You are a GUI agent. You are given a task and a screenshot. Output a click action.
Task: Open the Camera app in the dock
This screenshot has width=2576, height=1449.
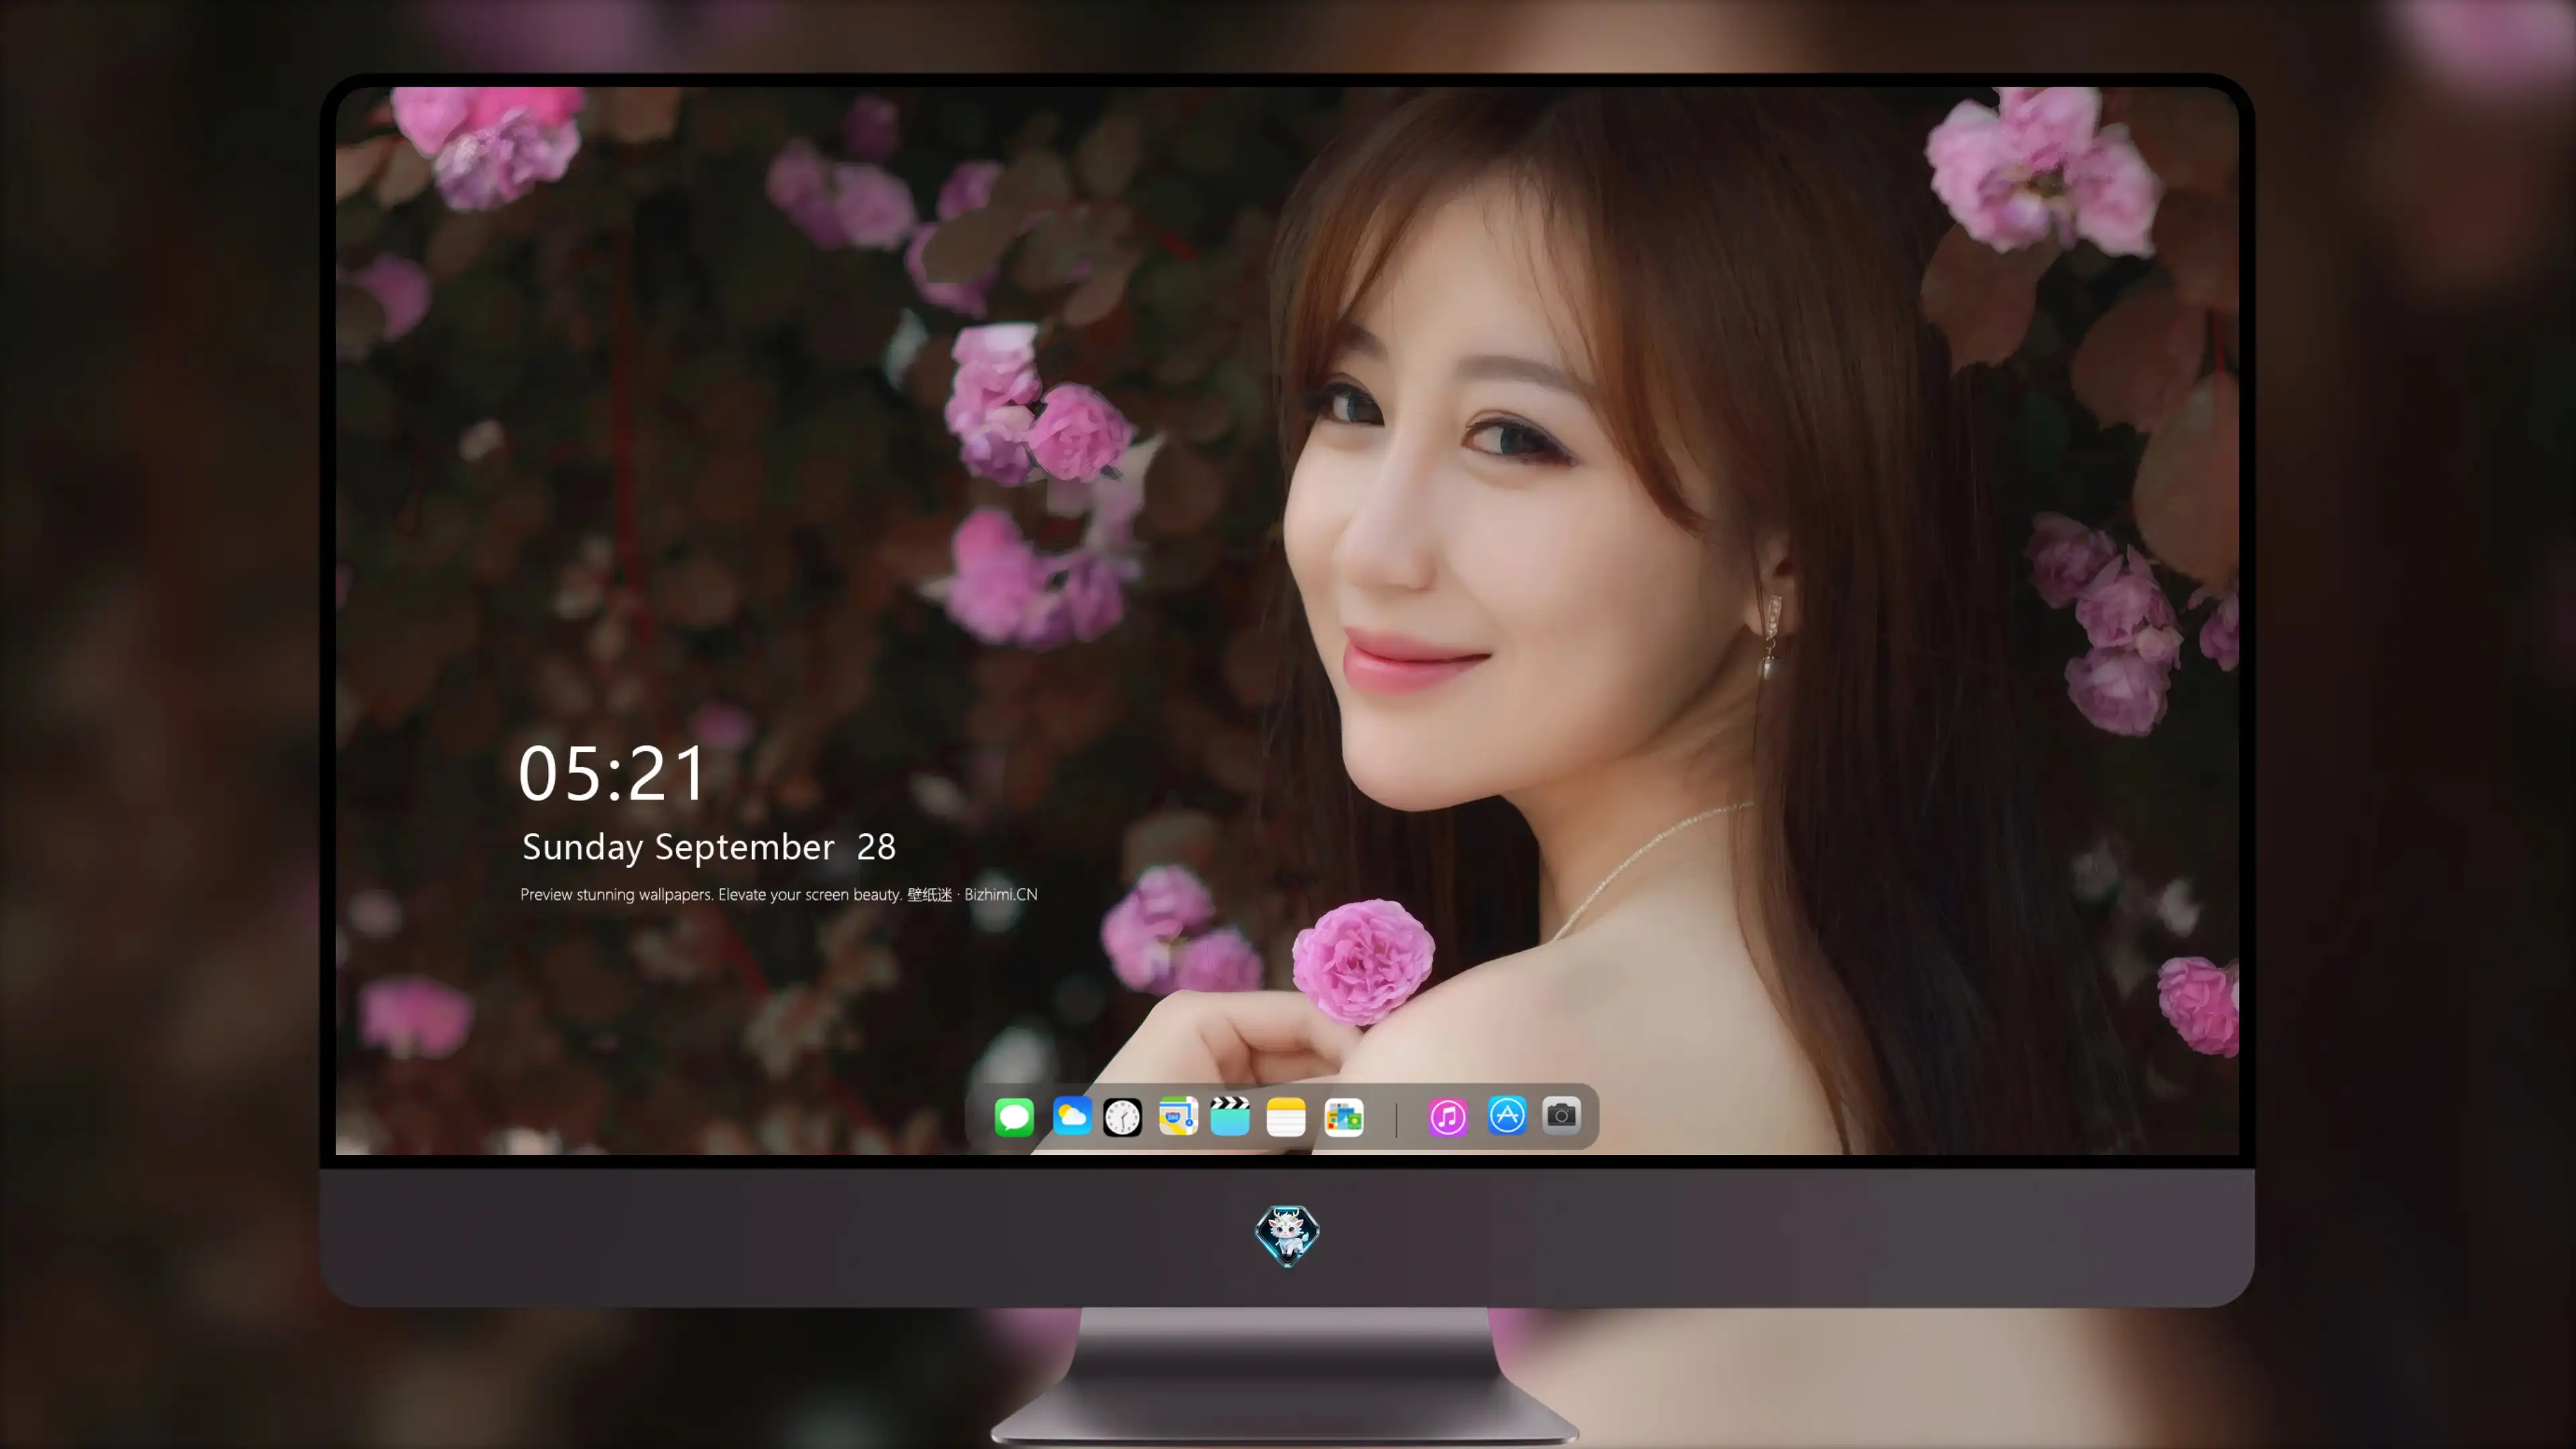[1561, 1116]
